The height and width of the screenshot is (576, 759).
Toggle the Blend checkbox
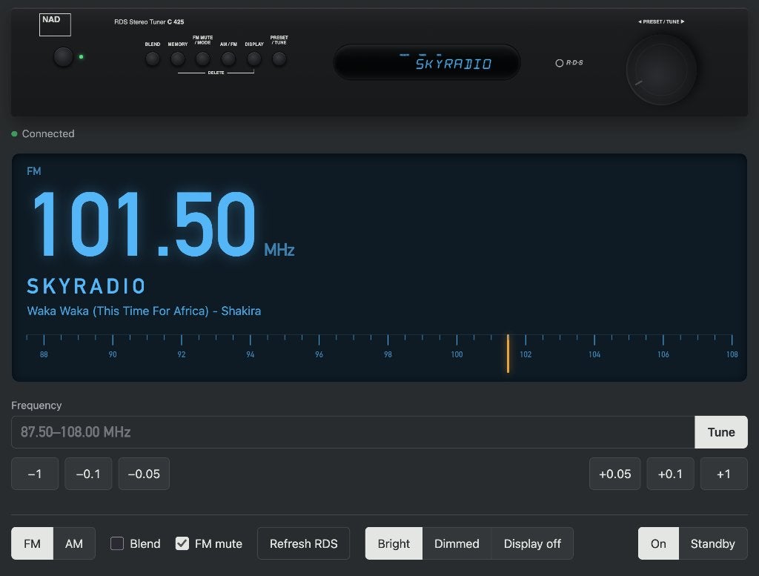click(x=117, y=543)
